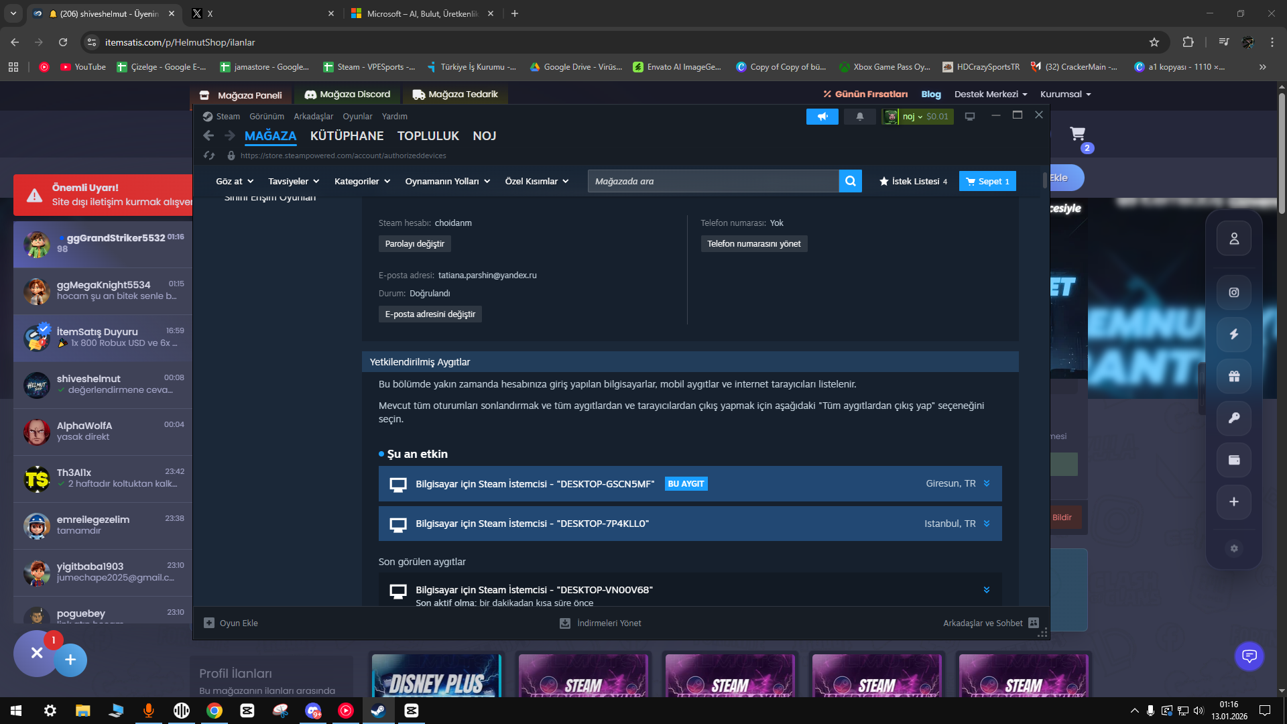Switch to the KÜTÜPHANE tab
Viewport: 1287px width, 724px height.
click(347, 136)
